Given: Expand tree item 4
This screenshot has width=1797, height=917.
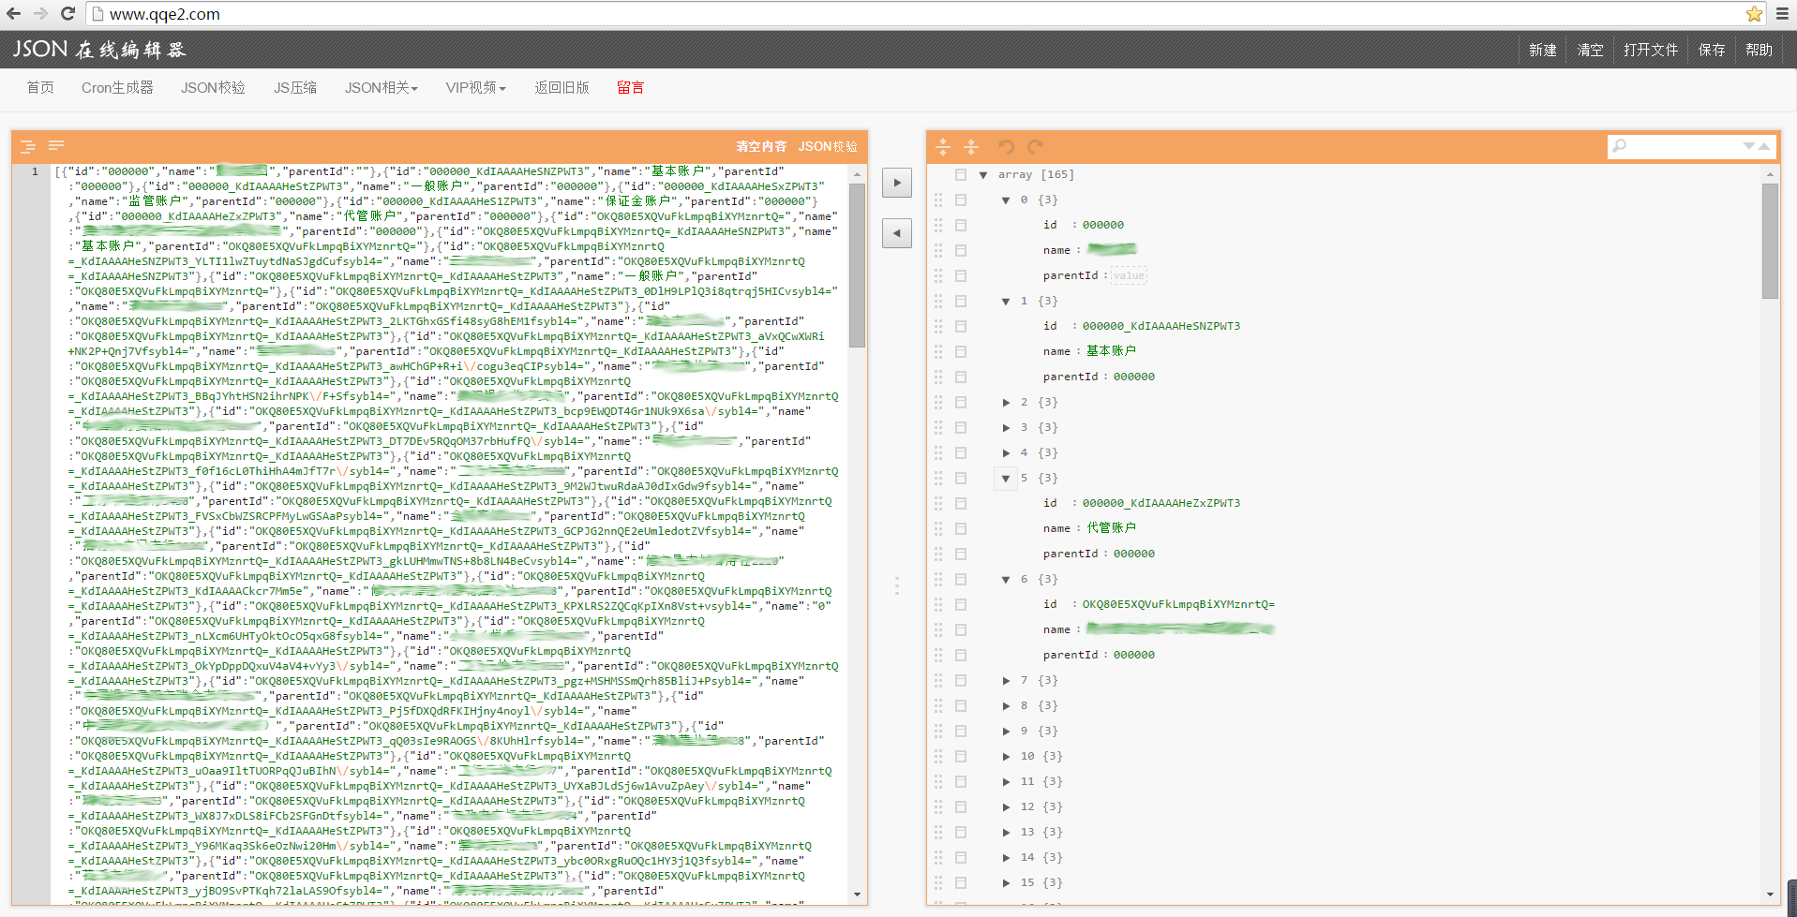Looking at the screenshot, I should click(x=1006, y=453).
